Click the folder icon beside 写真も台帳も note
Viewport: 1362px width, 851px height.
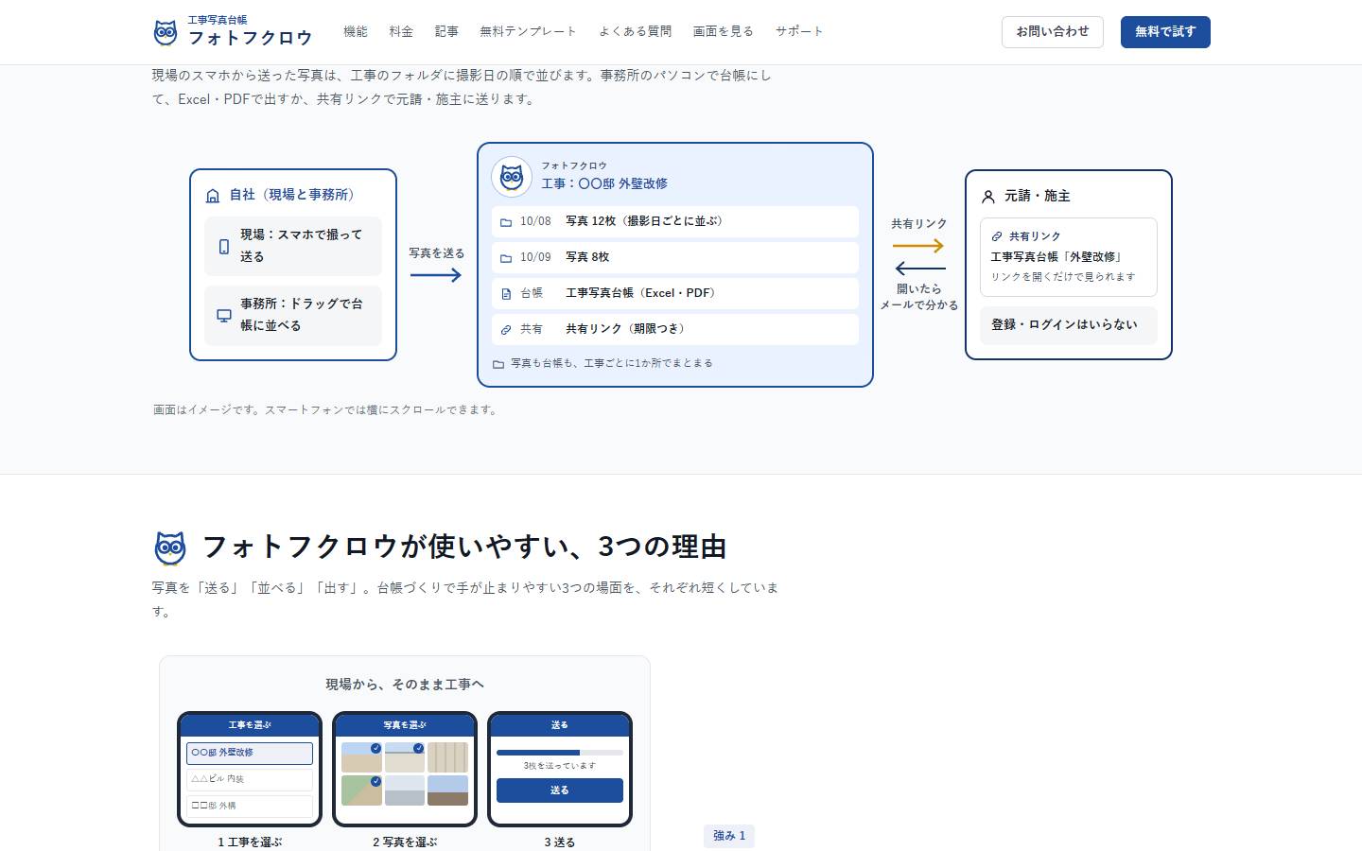pyautogui.click(x=498, y=364)
